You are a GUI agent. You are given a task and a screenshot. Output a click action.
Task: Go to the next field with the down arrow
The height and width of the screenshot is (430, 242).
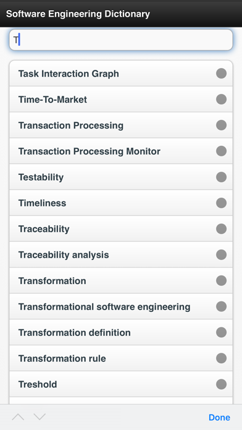coord(40,417)
